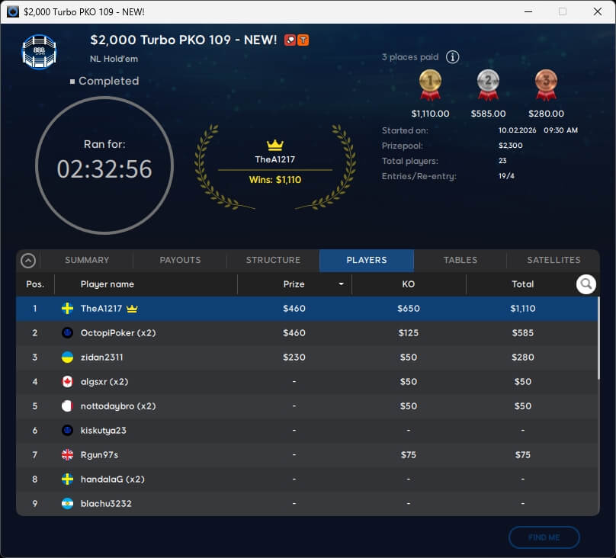Switch to the Summary tab
The height and width of the screenshot is (558, 616).
click(x=87, y=260)
